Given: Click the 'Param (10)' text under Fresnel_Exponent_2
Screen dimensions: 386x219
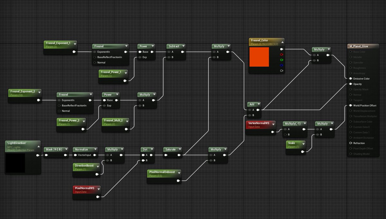Looking at the screenshot, I should [17, 95].
